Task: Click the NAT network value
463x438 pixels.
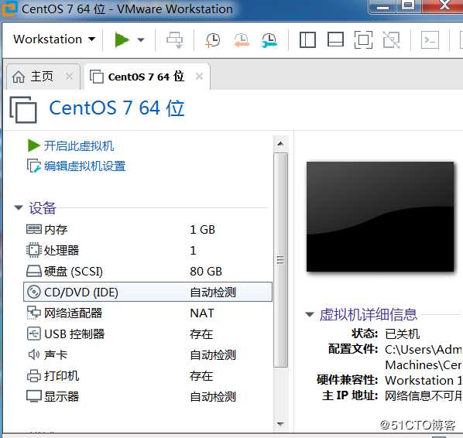Action: [x=202, y=313]
